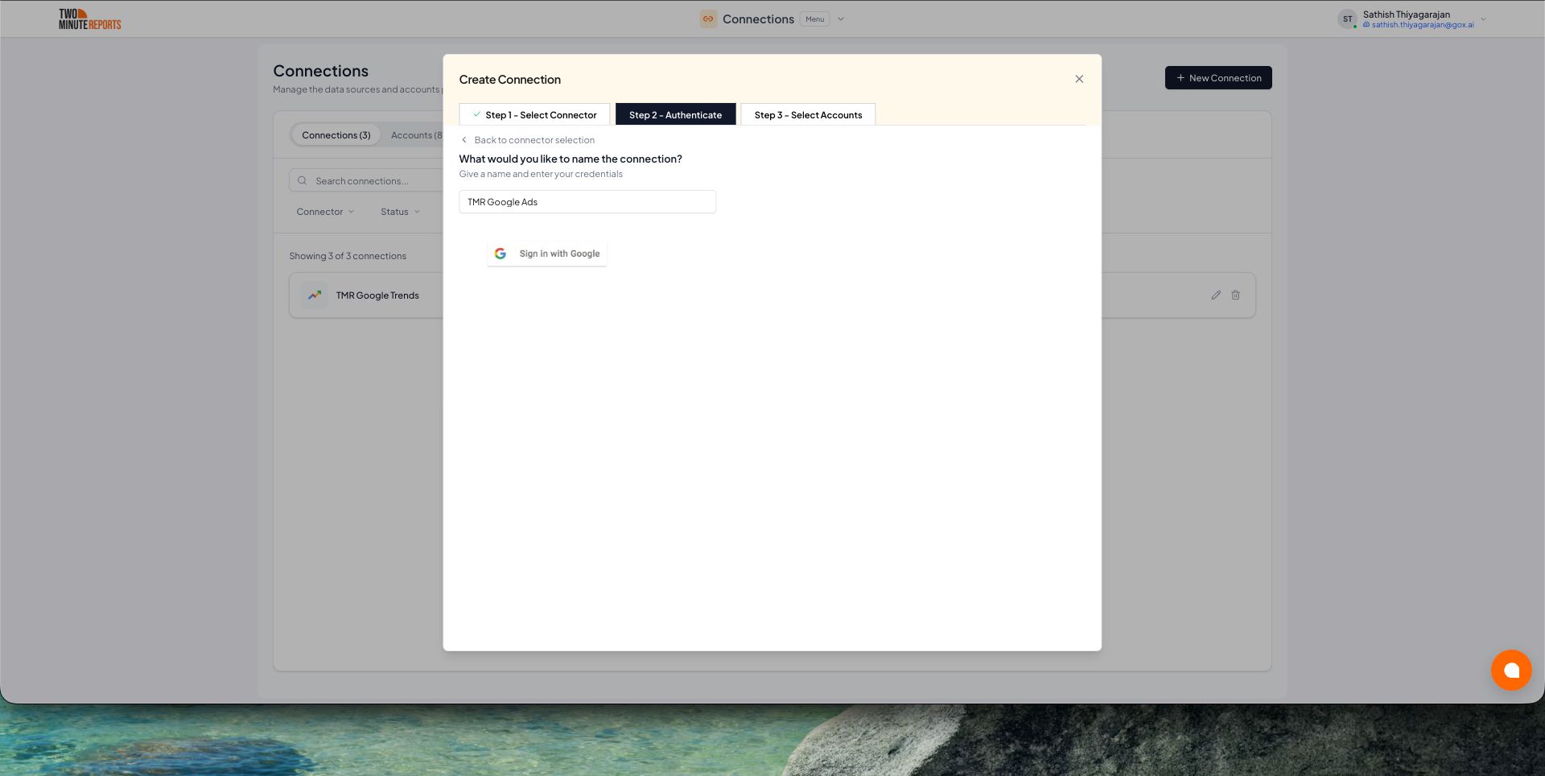Click the chain link icon beside Connections
The height and width of the screenshot is (776, 1545).
708,19
